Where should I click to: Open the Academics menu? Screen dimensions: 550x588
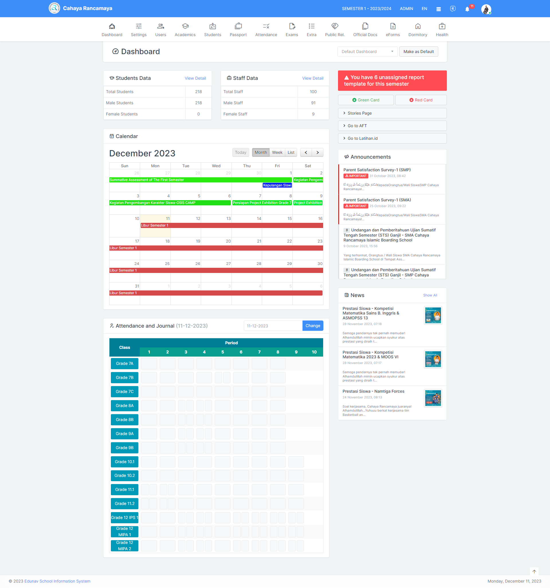click(185, 30)
